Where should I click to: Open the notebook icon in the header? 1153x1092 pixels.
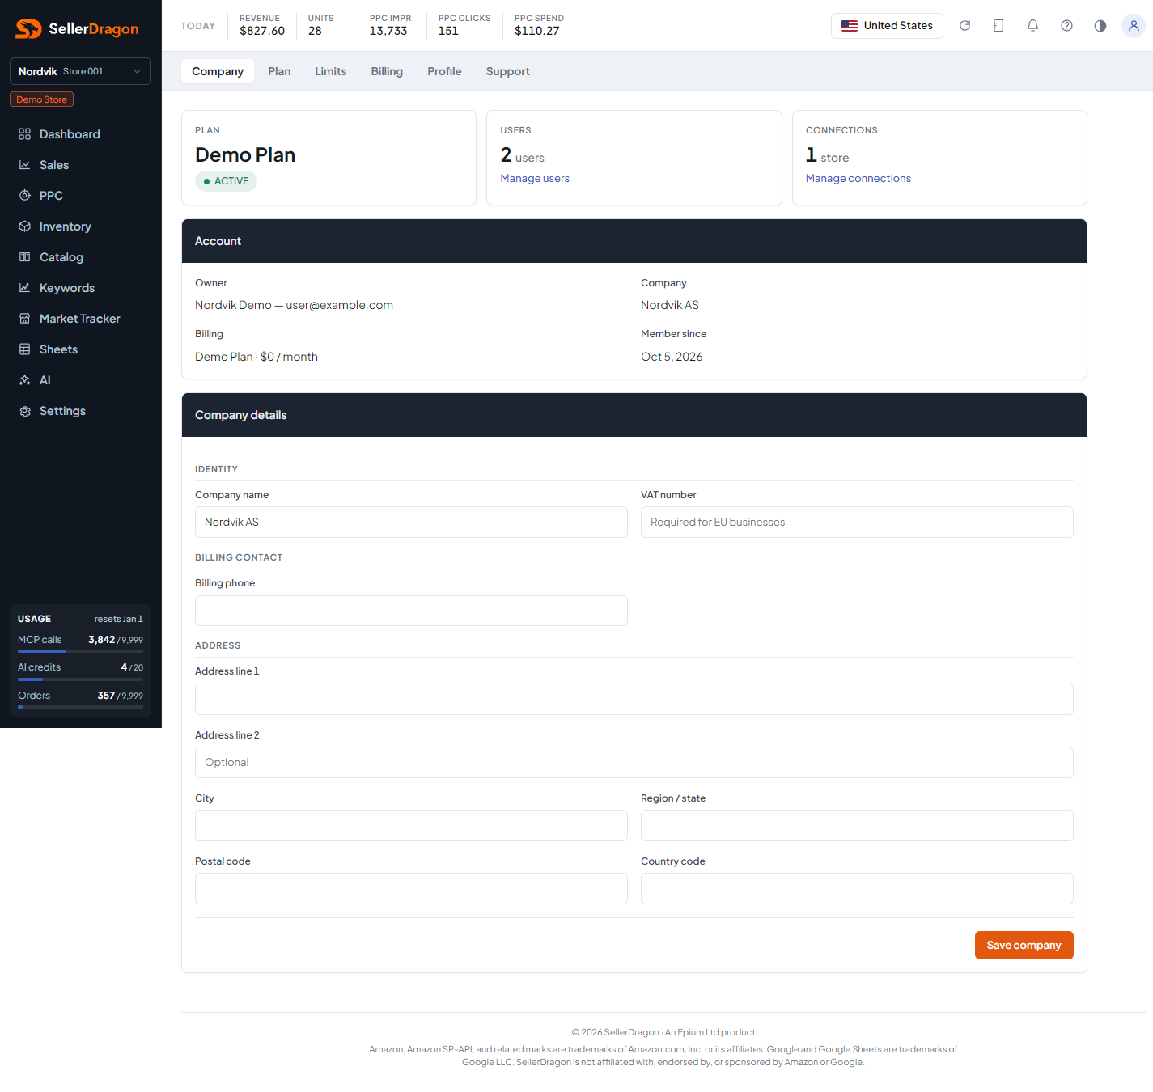(x=998, y=26)
